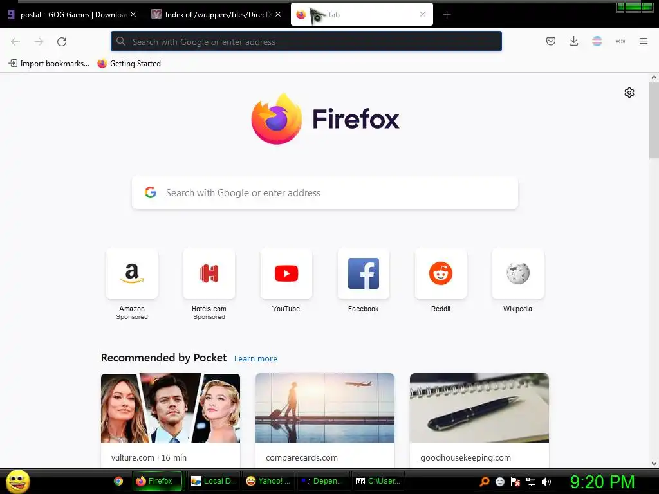Open the overflow toolbar extension icon
Image resolution: width=659 pixels, height=494 pixels.
[x=620, y=41]
